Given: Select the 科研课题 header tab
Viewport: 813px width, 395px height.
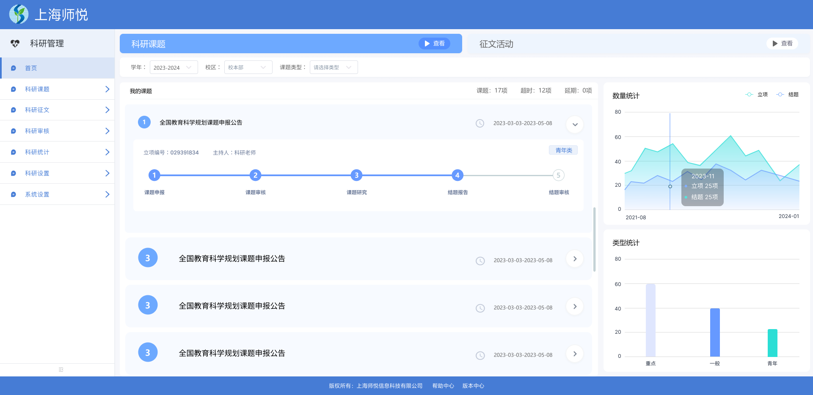Looking at the screenshot, I should (148, 44).
